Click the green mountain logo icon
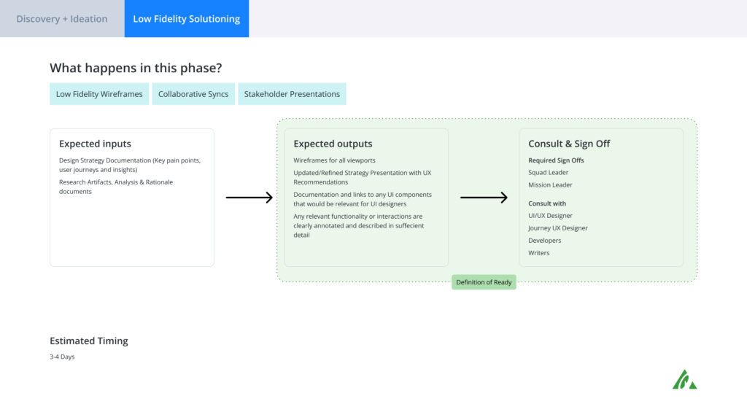The width and height of the screenshot is (747, 420). pos(684,379)
